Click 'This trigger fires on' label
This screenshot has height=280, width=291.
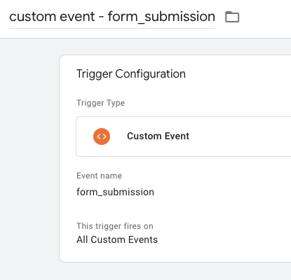(x=115, y=226)
